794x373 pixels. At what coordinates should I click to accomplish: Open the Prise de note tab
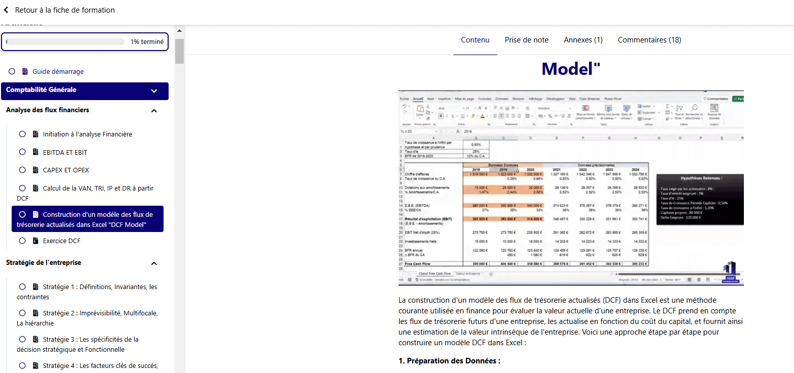pos(527,40)
